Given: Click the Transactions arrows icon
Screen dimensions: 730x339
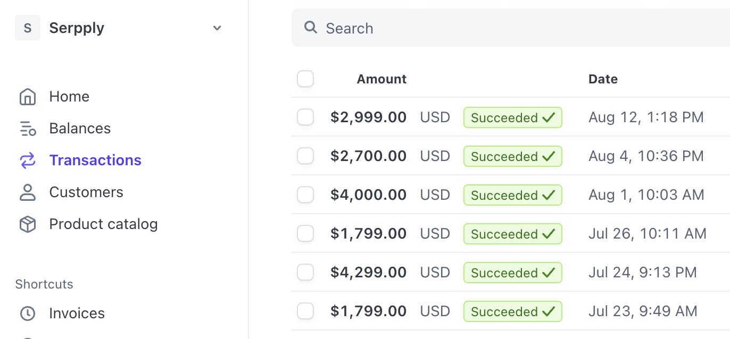Looking at the screenshot, I should (x=27, y=160).
